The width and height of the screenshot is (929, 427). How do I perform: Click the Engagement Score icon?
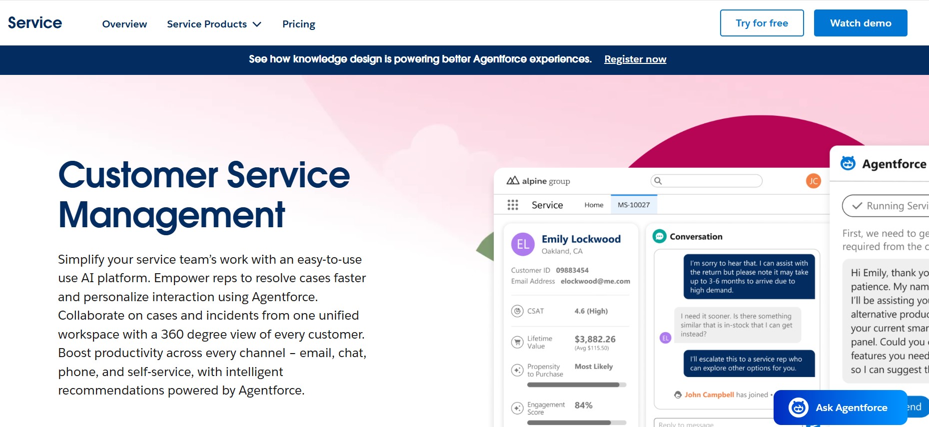click(517, 408)
